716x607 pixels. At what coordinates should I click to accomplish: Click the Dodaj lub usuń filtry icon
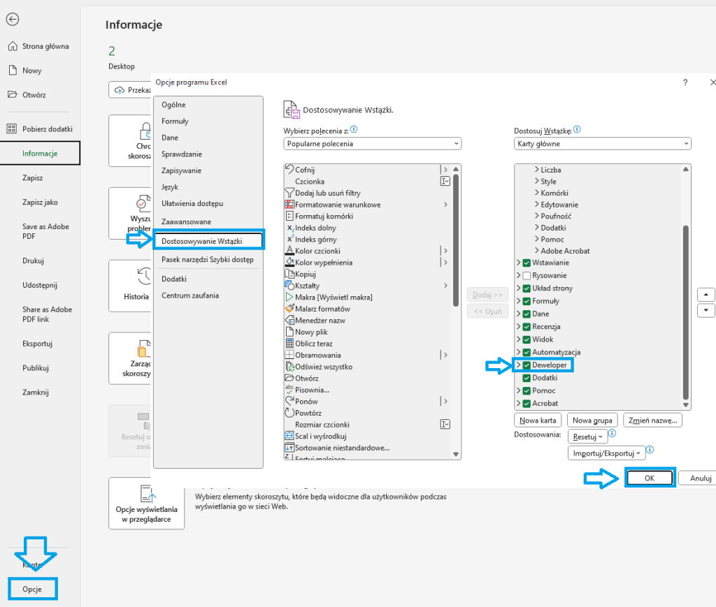point(289,193)
